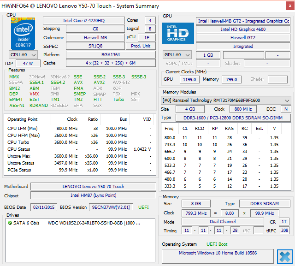The height and width of the screenshot is (266, 295).
Task: Click the Haswell GT2 field
Action: (x=243, y=38)
